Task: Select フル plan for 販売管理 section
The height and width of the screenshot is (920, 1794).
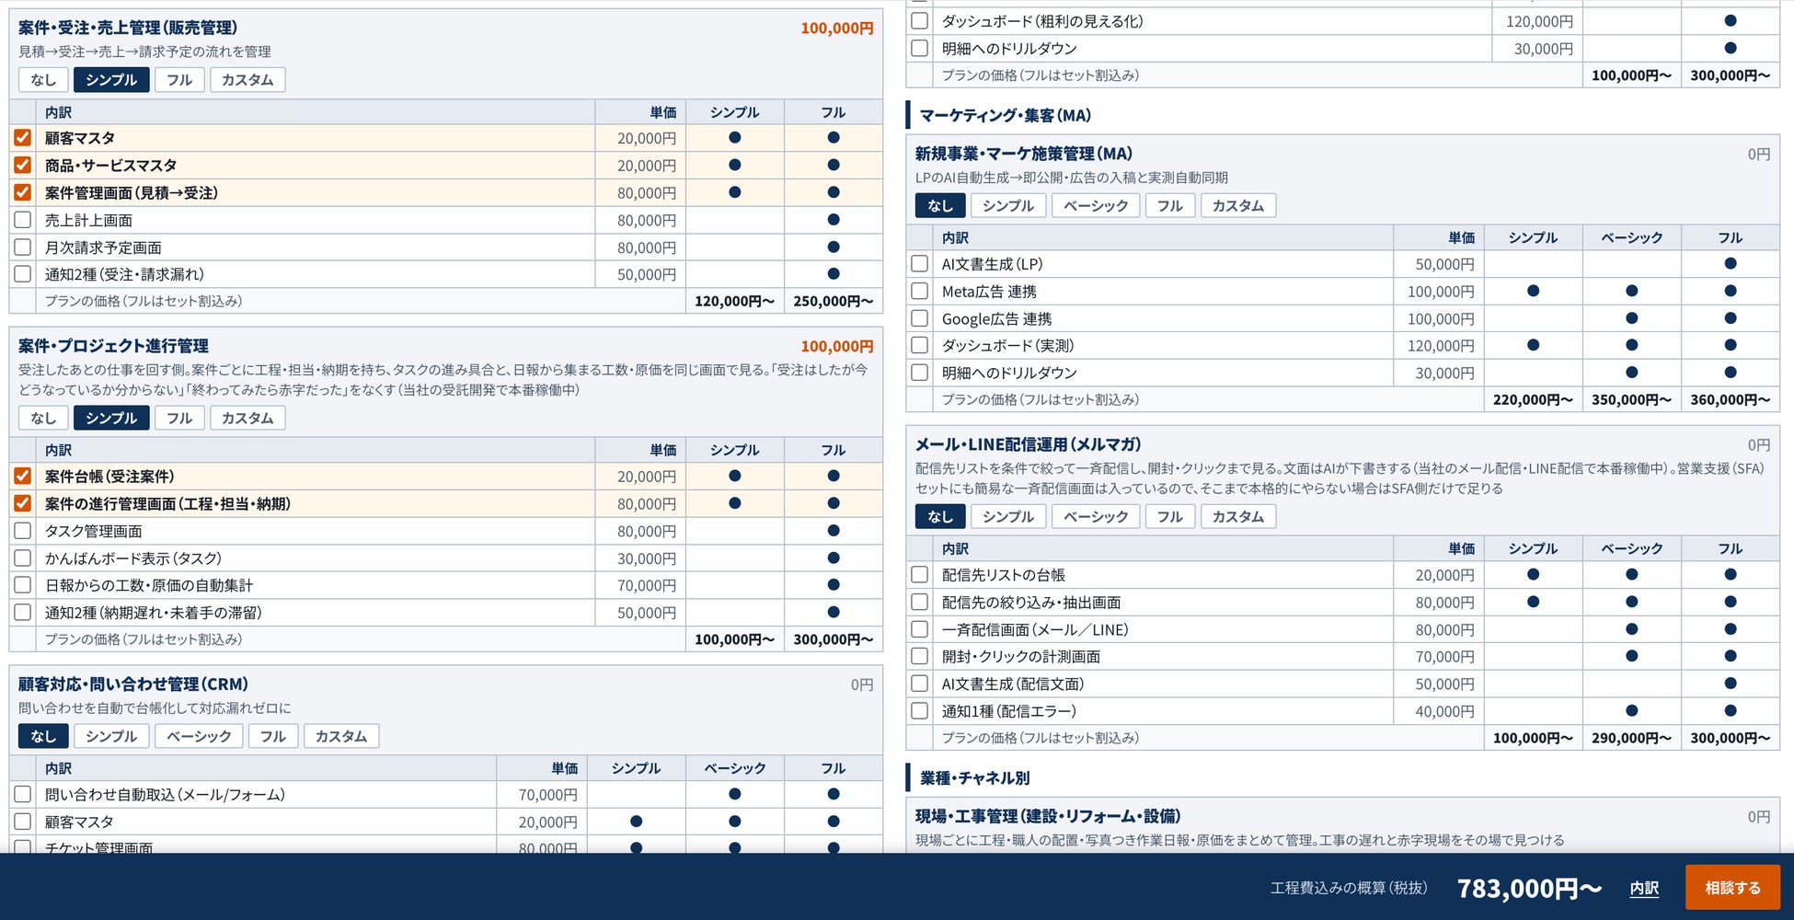Action: (x=179, y=80)
